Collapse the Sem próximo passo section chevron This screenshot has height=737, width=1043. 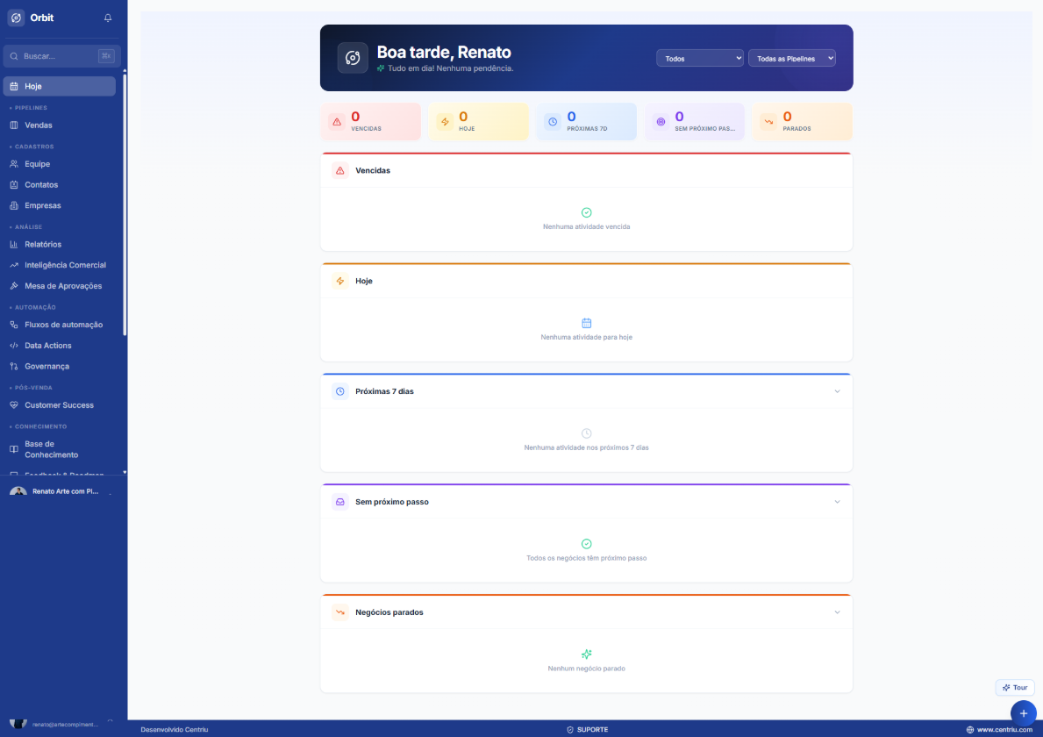[x=838, y=502]
